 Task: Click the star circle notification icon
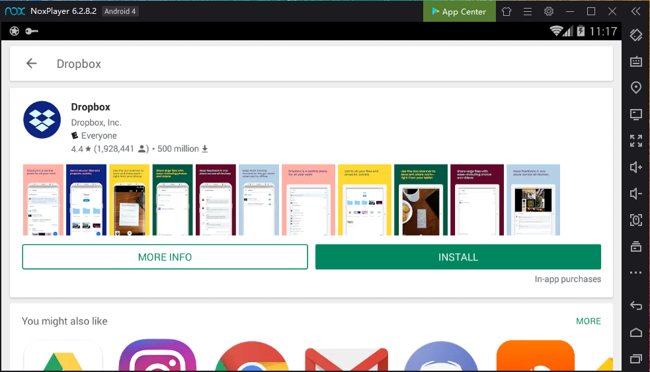[15, 31]
